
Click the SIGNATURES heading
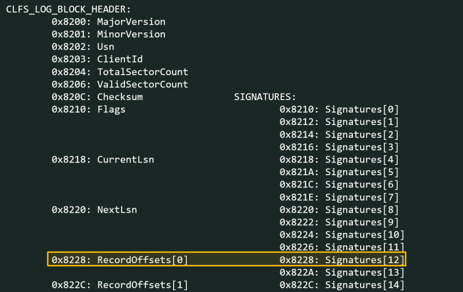(264, 97)
